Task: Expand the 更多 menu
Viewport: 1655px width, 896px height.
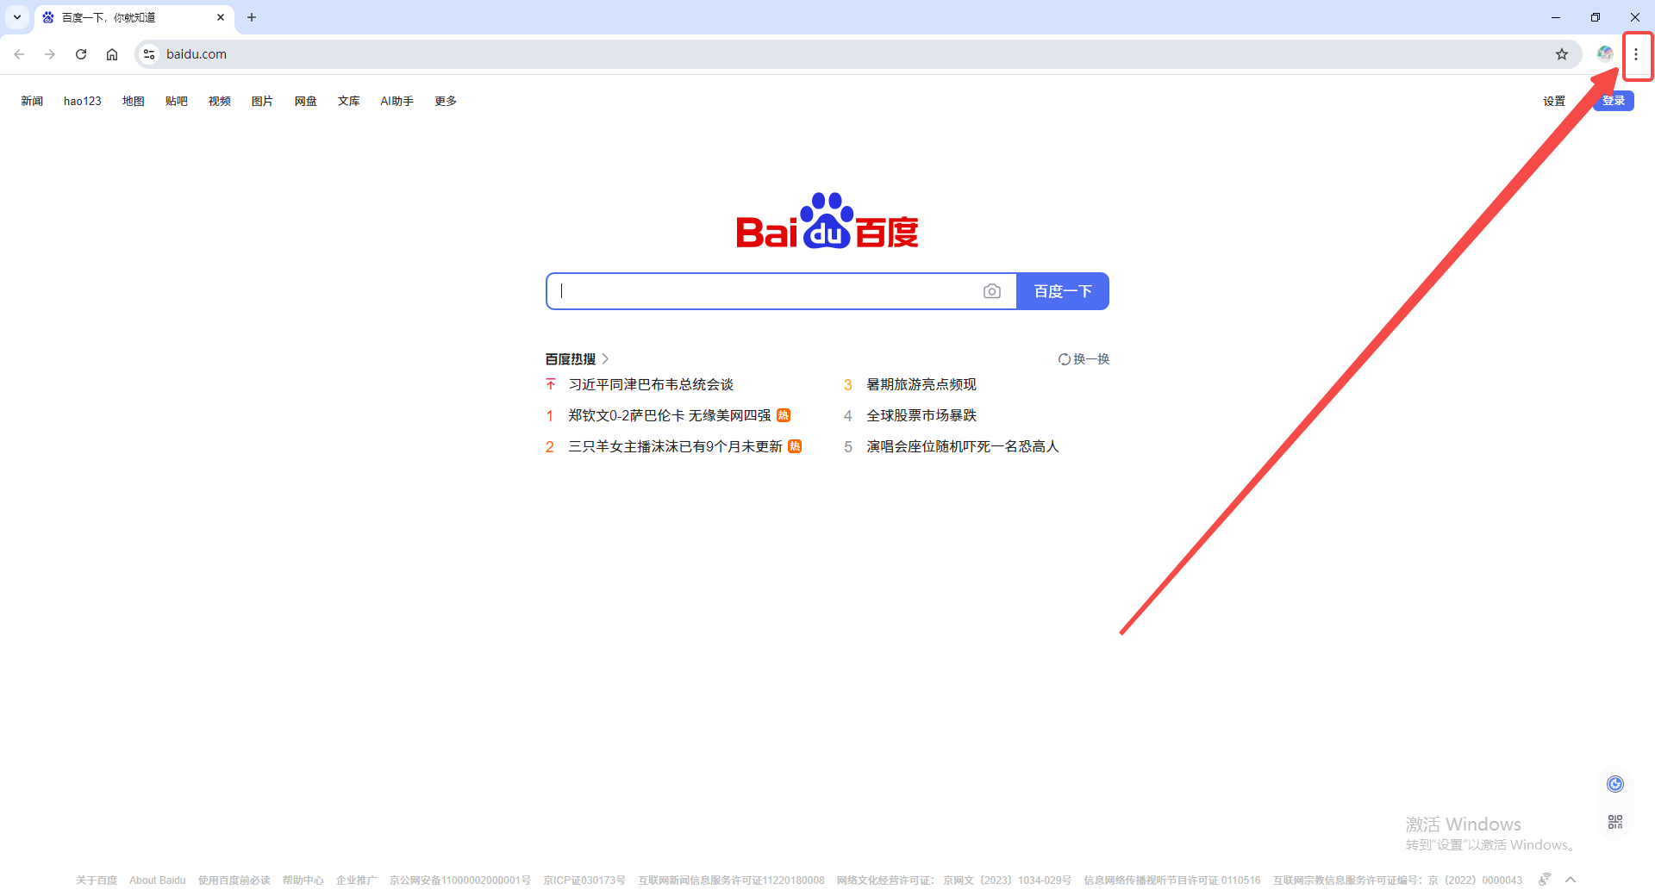Action: pos(446,101)
